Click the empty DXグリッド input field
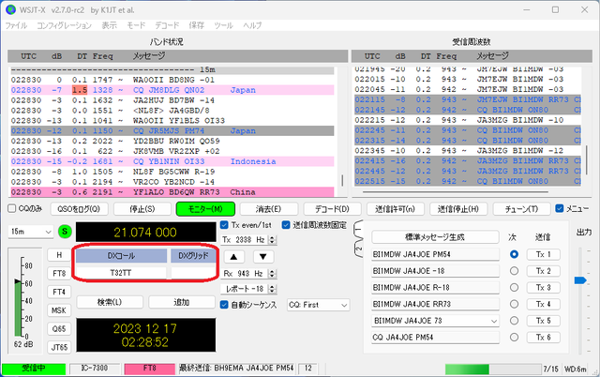This screenshot has width=600, height=377. pyautogui.click(x=193, y=273)
